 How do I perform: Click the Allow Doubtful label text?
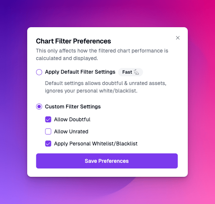[72, 119]
